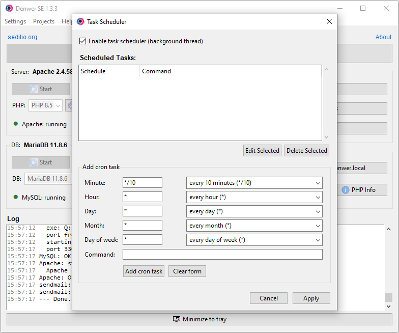Click MySQL running status indicator
The width and height of the screenshot is (399, 333).
15,197
